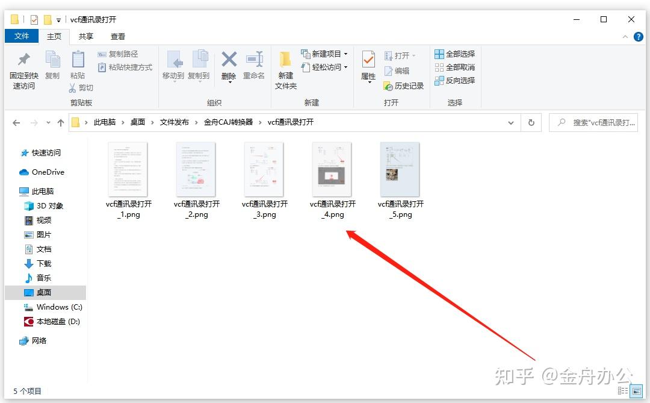Click 金舟CAJ转换器 in address path
The width and height of the screenshot is (650, 403).
(229, 122)
